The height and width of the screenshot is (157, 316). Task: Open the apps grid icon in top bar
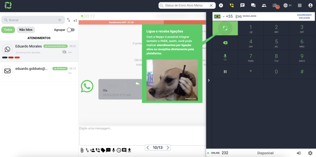tap(300, 5)
